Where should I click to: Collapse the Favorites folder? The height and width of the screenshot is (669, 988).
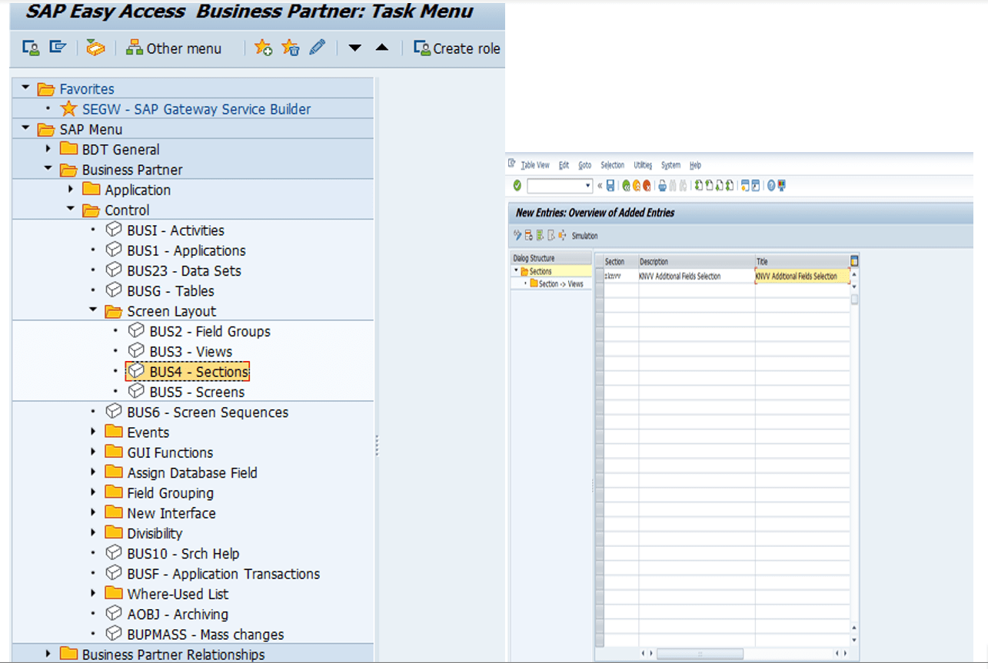point(27,88)
